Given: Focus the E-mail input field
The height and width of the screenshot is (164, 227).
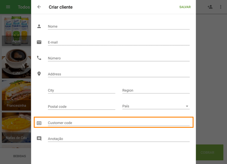Looking at the screenshot, I should coord(118,42).
